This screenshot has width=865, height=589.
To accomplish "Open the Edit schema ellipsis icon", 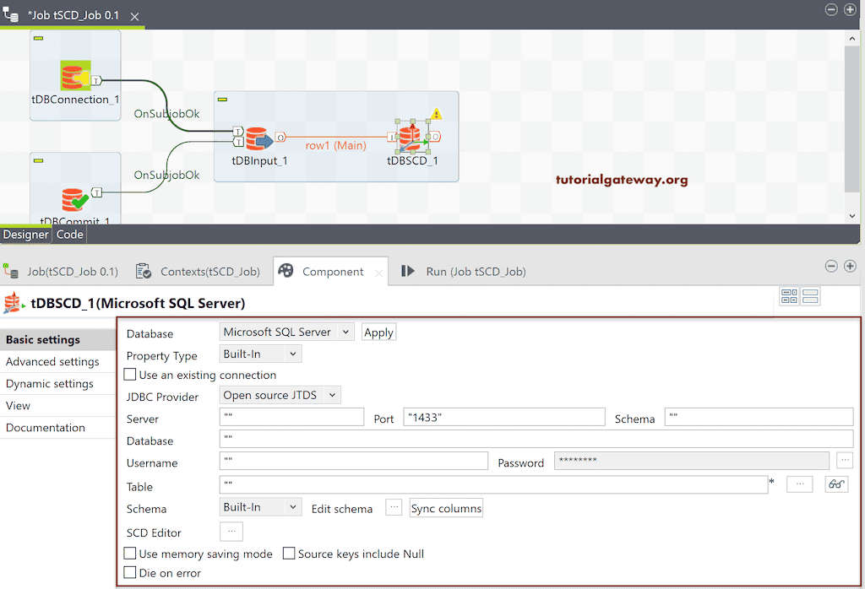I will pyautogui.click(x=394, y=507).
